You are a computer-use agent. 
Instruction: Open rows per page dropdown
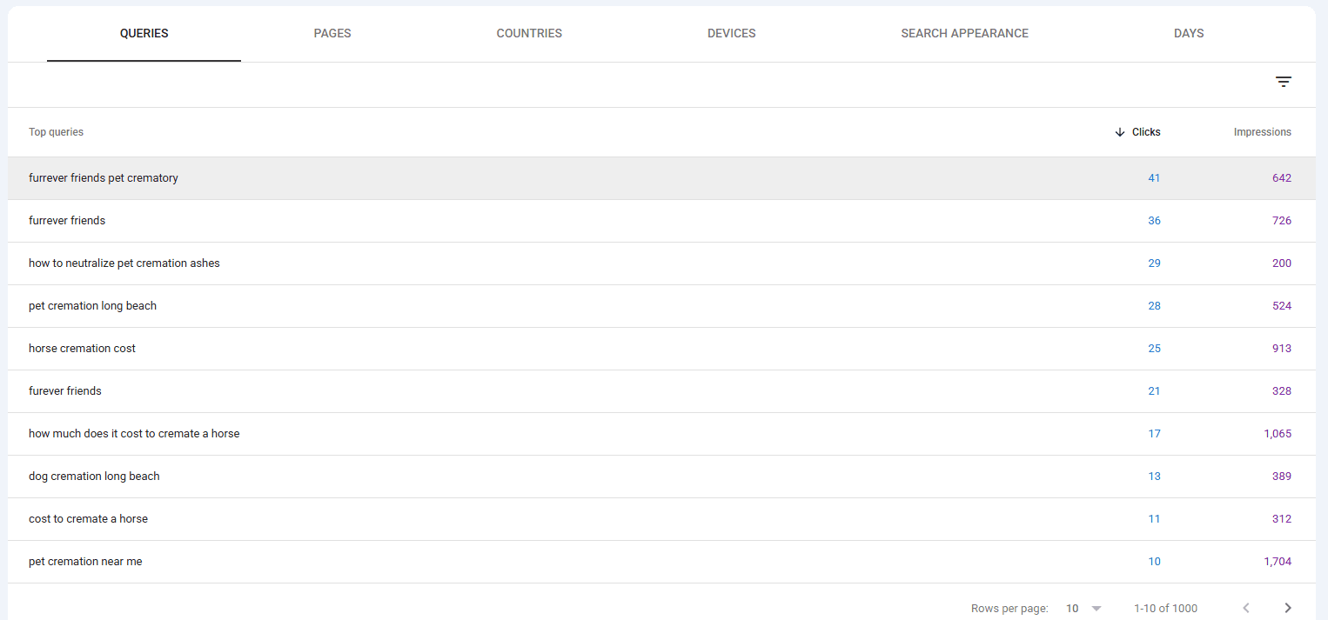1083,609
